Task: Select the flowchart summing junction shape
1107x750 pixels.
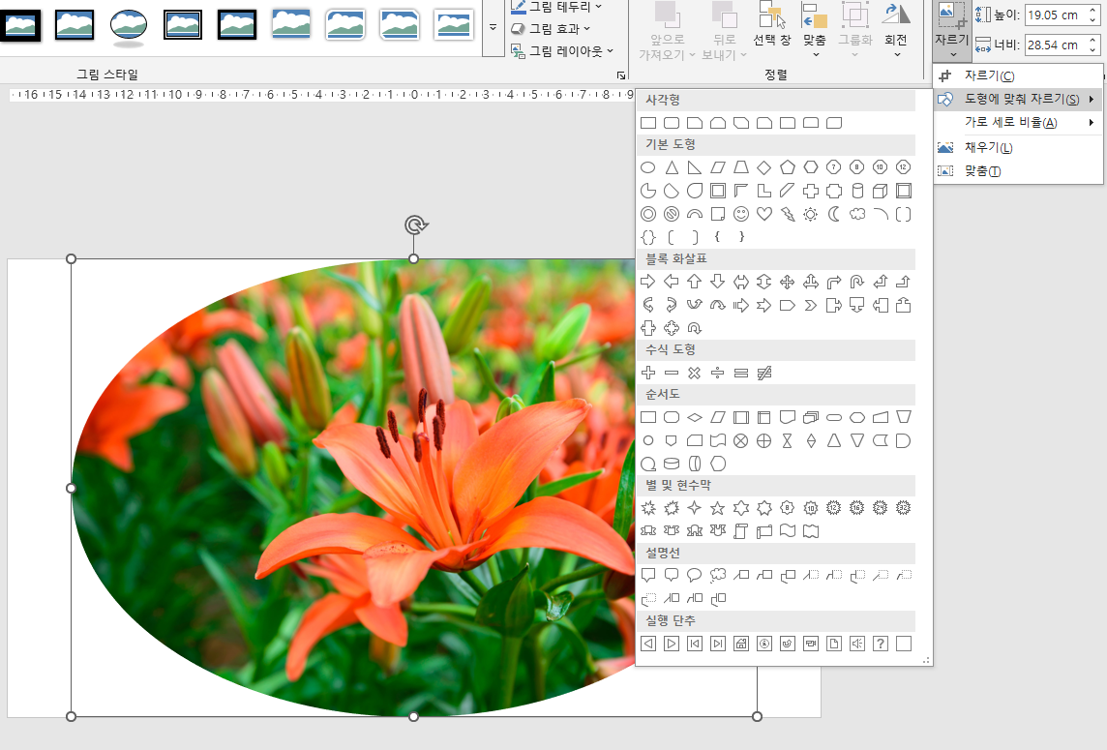Action: (x=740, y=440)
